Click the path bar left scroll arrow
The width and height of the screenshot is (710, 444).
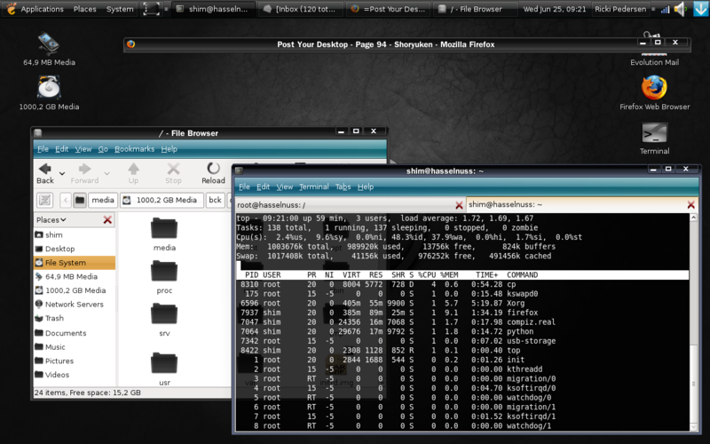tap(66, 200)
